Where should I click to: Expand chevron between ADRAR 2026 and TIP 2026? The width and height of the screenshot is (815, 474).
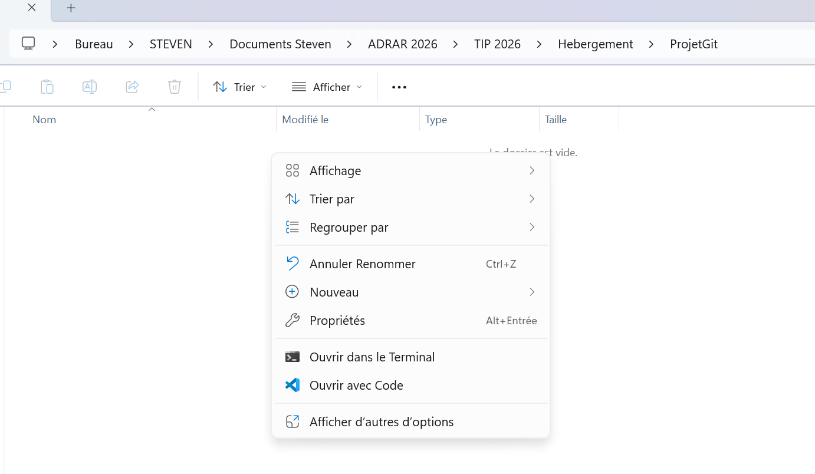coord(456,44)
